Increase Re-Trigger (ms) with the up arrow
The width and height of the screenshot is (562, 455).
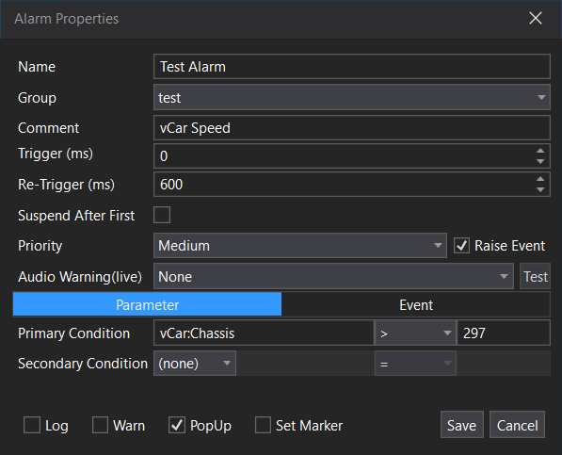[540, 179]
